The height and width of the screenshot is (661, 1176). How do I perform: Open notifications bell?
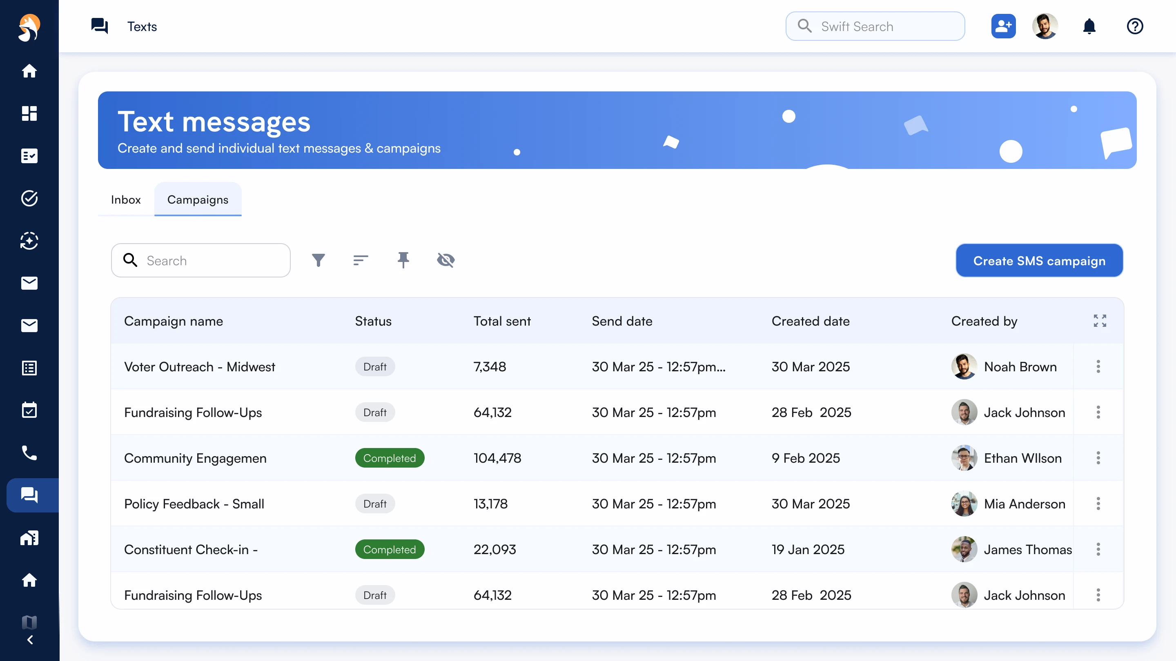click(1089, 27)
